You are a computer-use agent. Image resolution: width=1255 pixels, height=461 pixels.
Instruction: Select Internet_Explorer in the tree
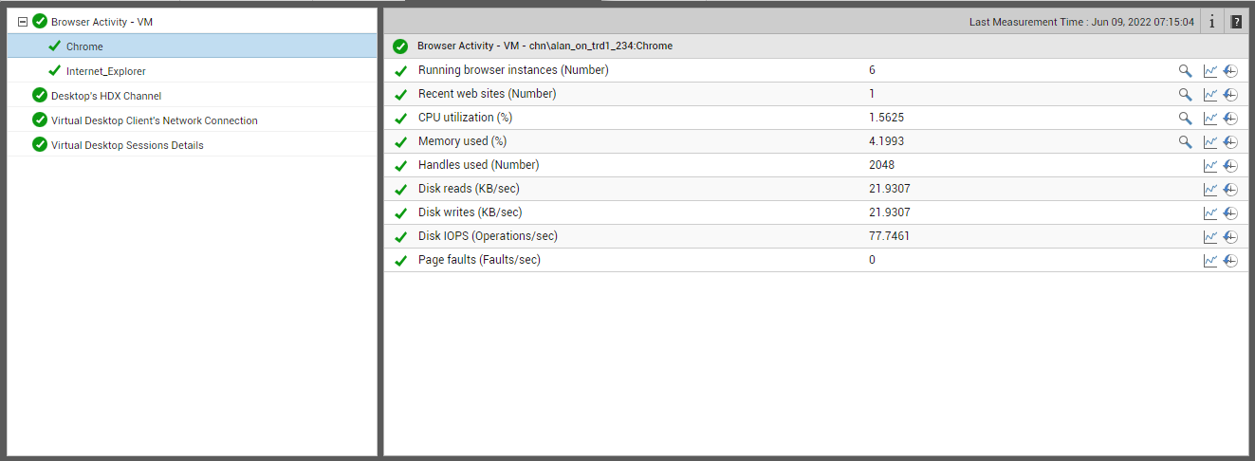click(x=106, y=71)
